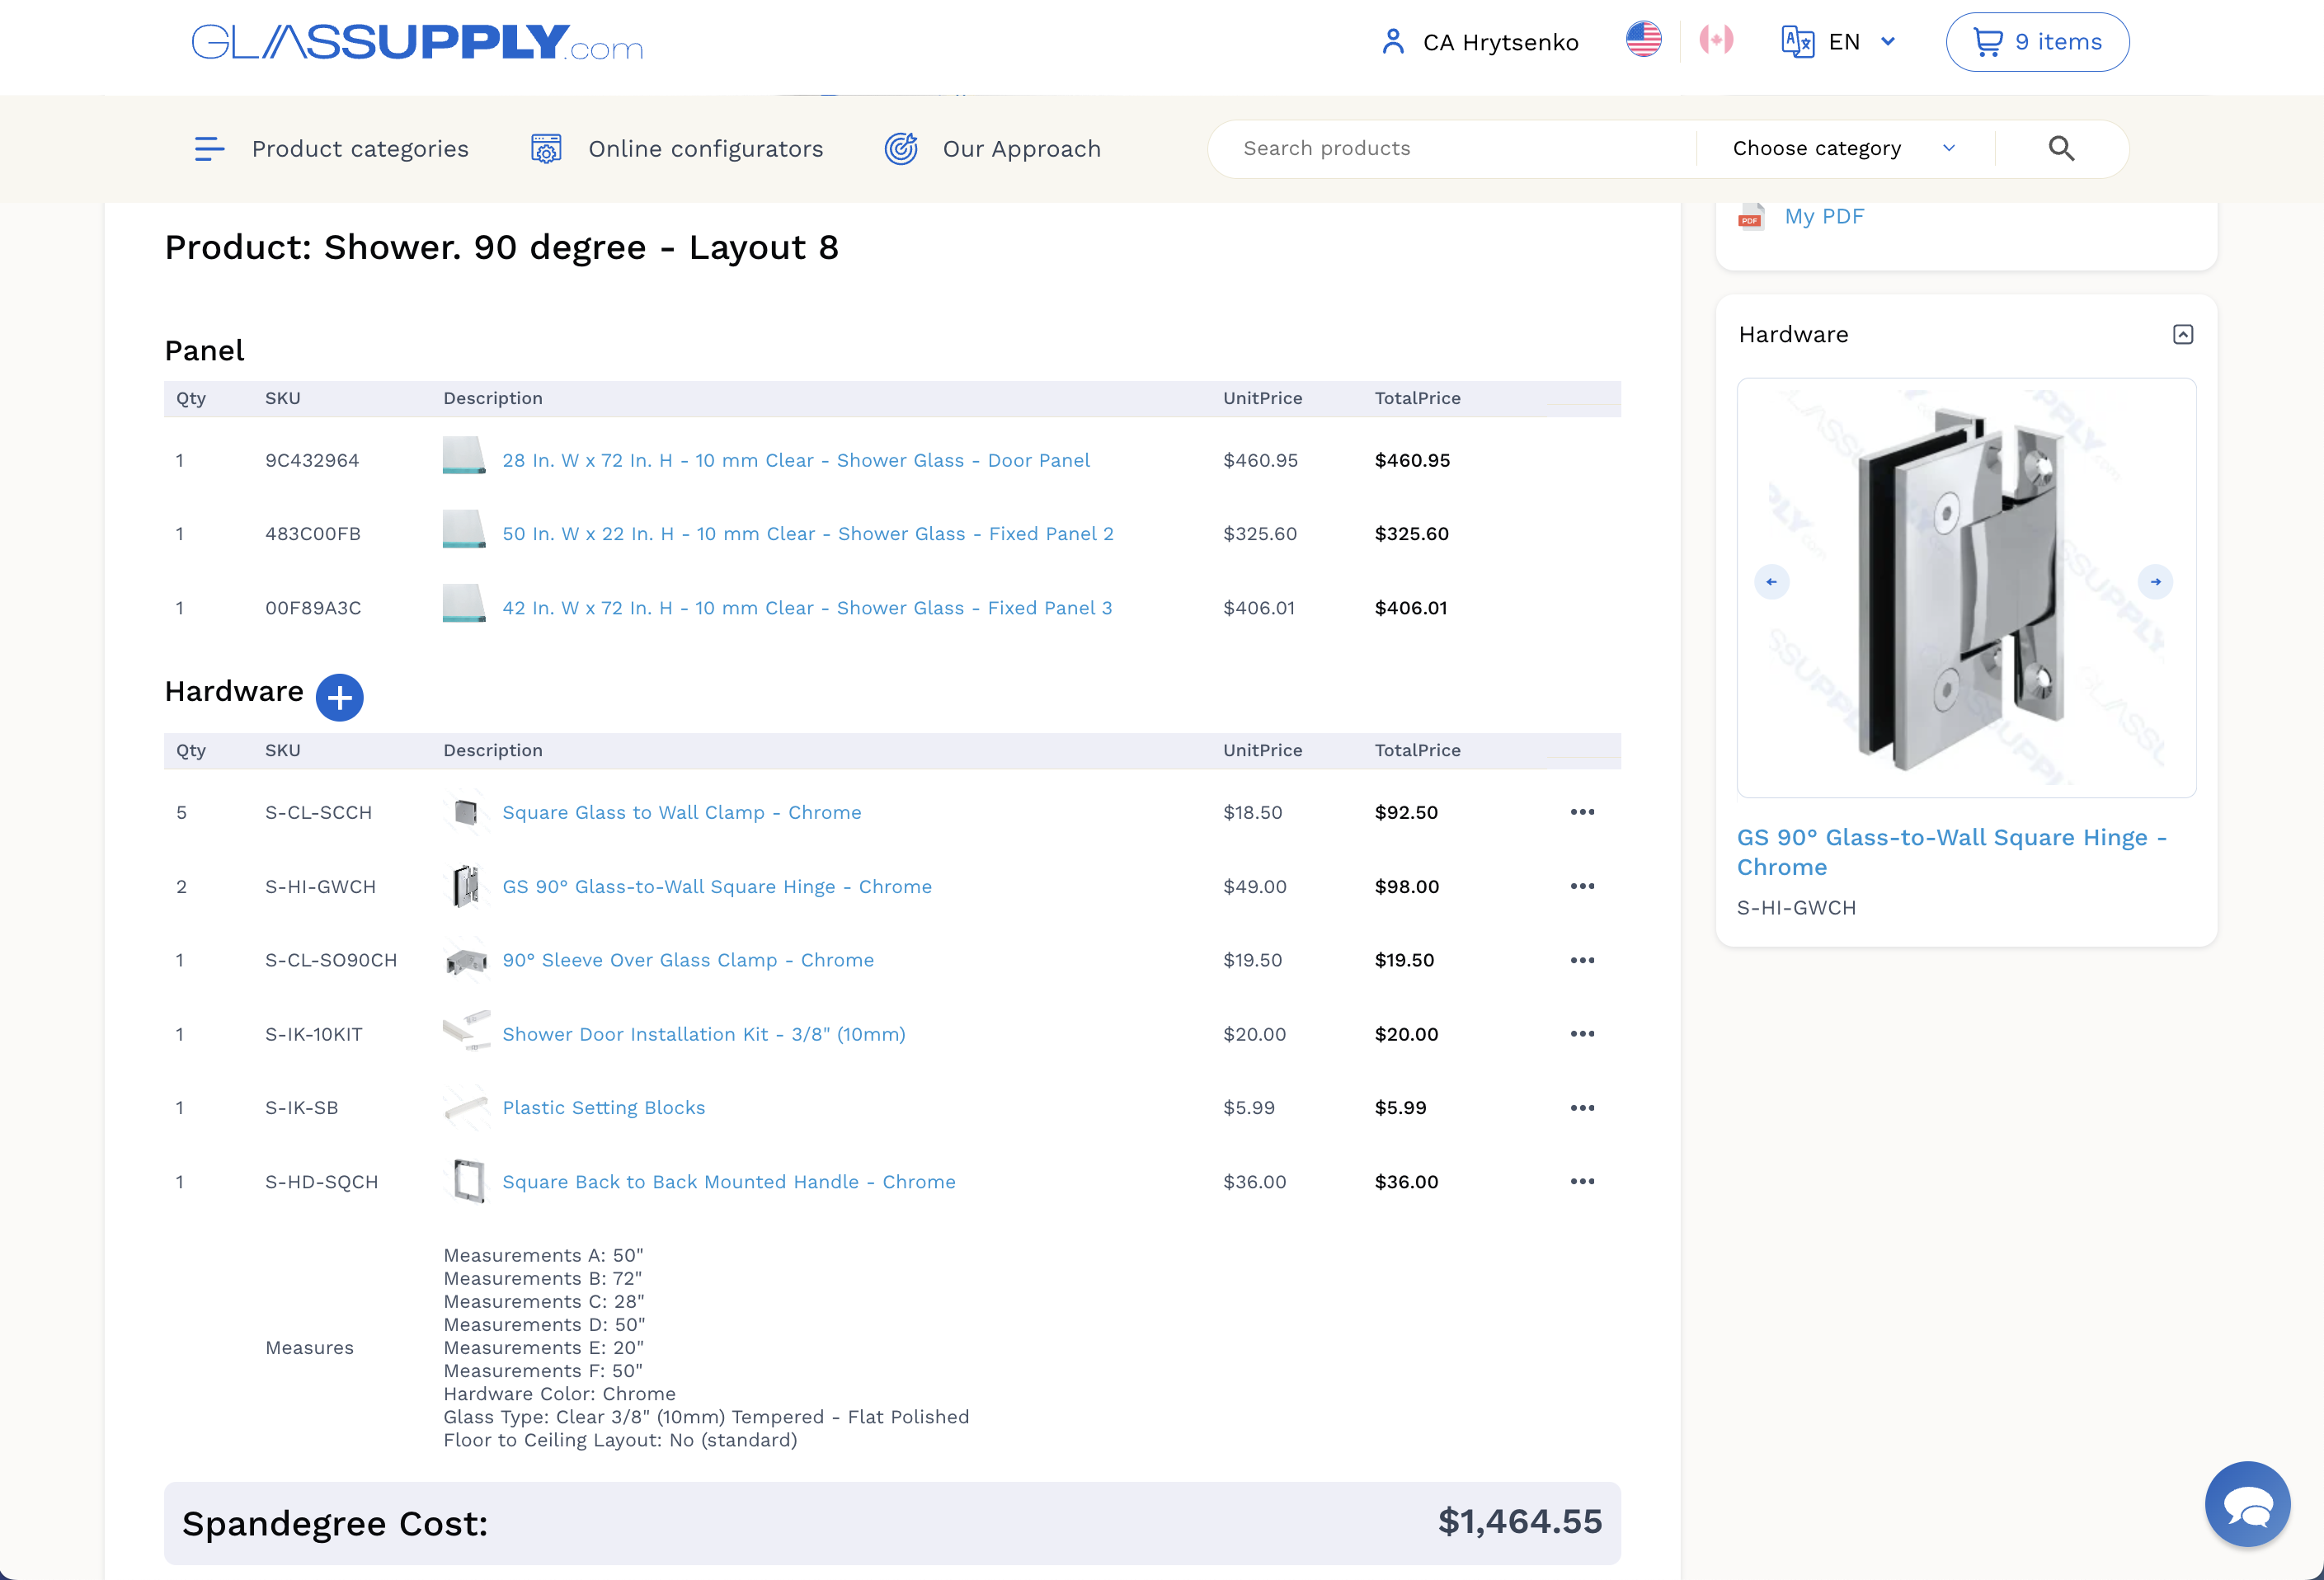Open the Choose category dropdown

coord(1843,149)
